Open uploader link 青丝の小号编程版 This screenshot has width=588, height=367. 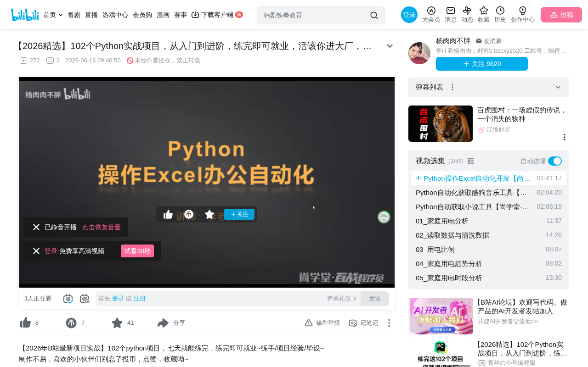click(x=512, y=363)
